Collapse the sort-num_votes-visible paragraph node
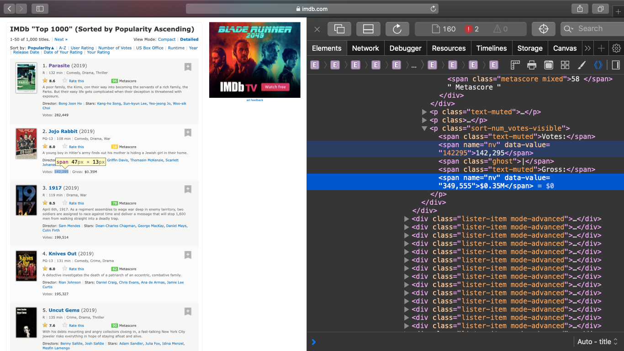Viewport: 624px width, 351px height. [x=424, y=128]
